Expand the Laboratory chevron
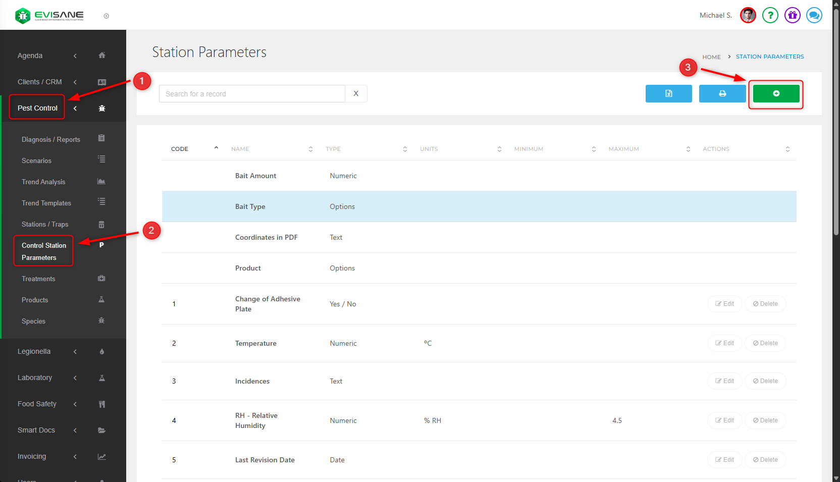The height and width of the screenshot is (482, 840). (75, 378)
